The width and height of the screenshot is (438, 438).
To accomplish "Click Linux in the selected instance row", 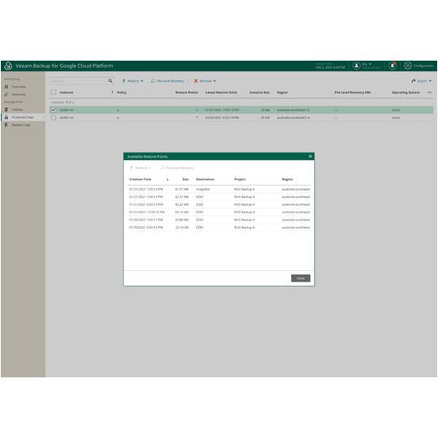I will point(396,109).
